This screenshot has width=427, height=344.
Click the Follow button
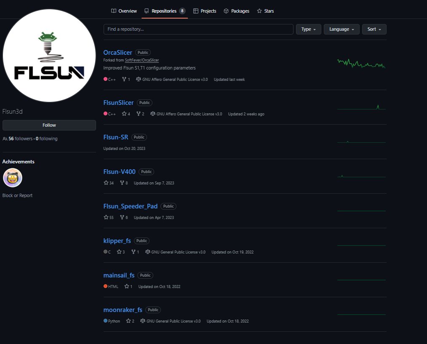coord(49,125)
